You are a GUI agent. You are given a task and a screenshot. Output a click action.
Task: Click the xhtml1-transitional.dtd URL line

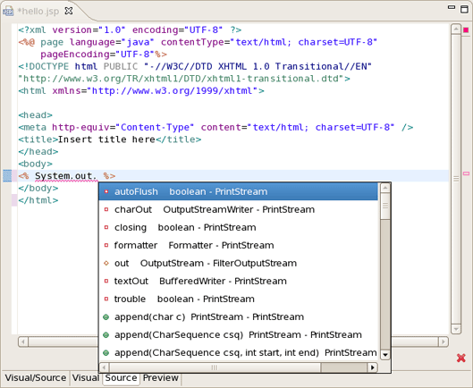pyautogui.click(x=184, y=79)
